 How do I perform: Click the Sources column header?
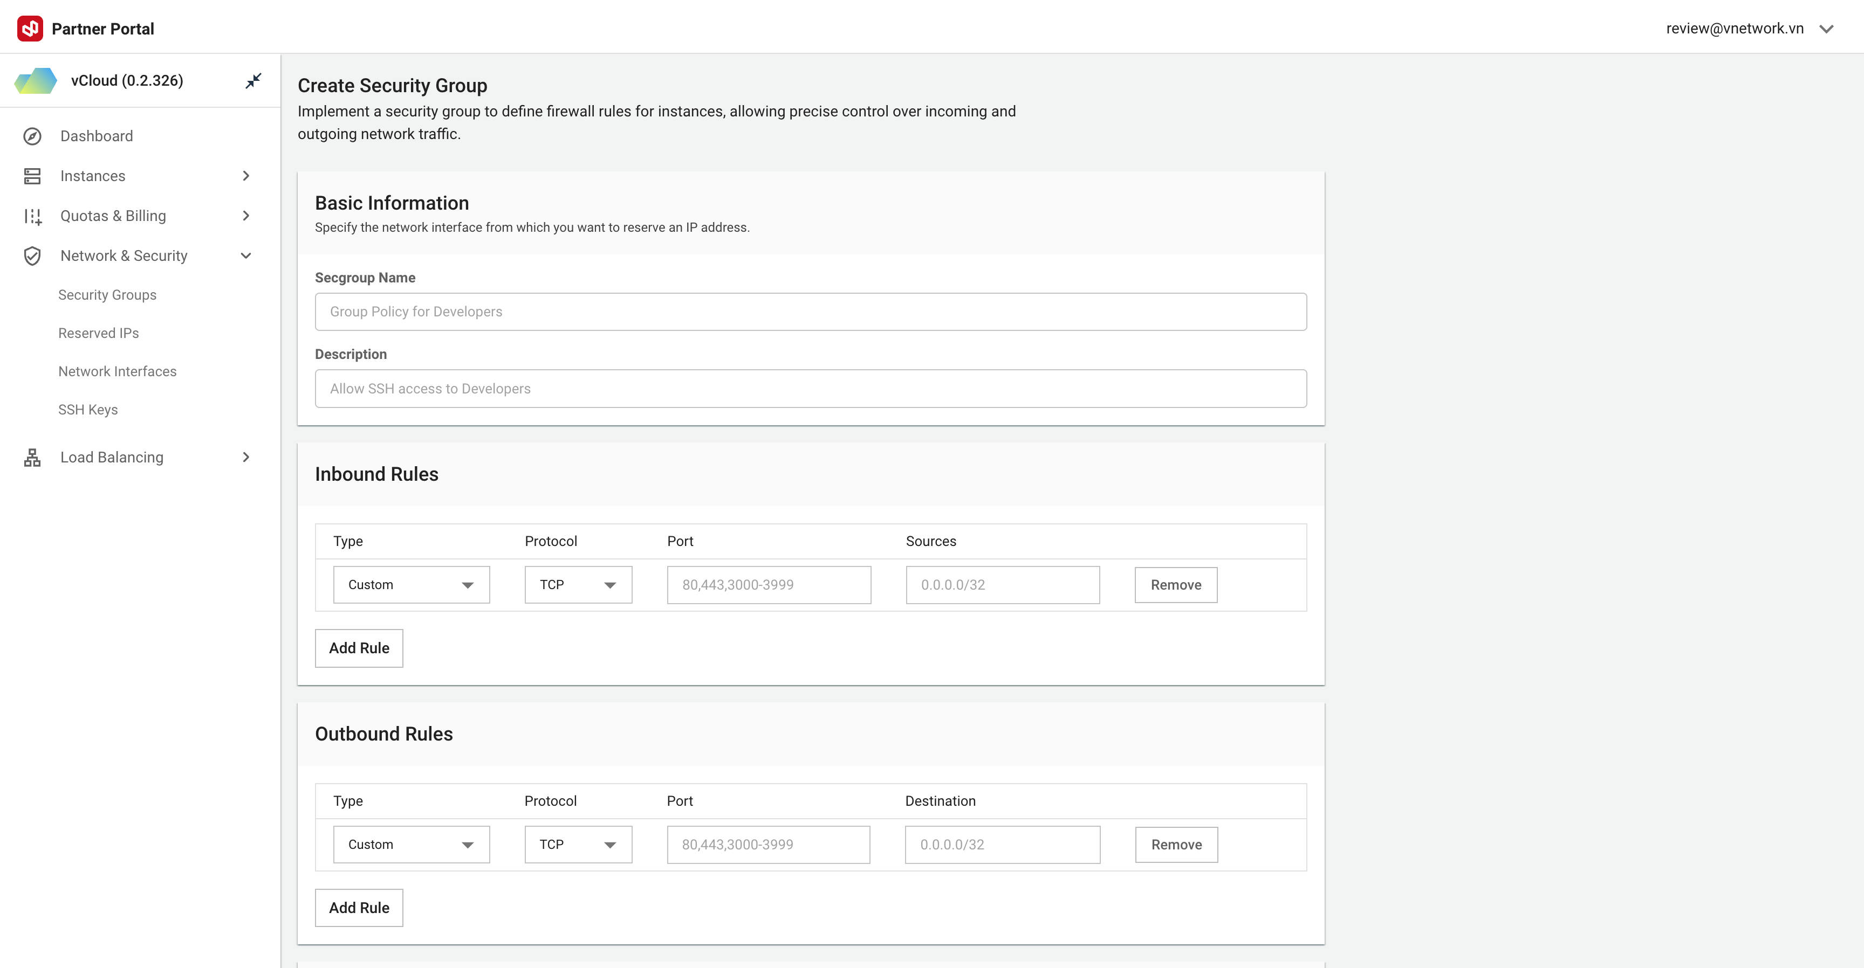pos(930,541)
